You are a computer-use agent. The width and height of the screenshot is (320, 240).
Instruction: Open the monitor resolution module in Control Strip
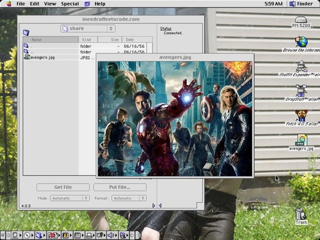point(78,235)
